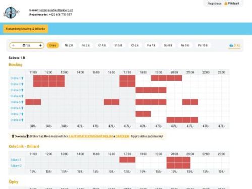Click the Dráha 5 lane label
252x189 pixels.
click(x=17, y=102)
